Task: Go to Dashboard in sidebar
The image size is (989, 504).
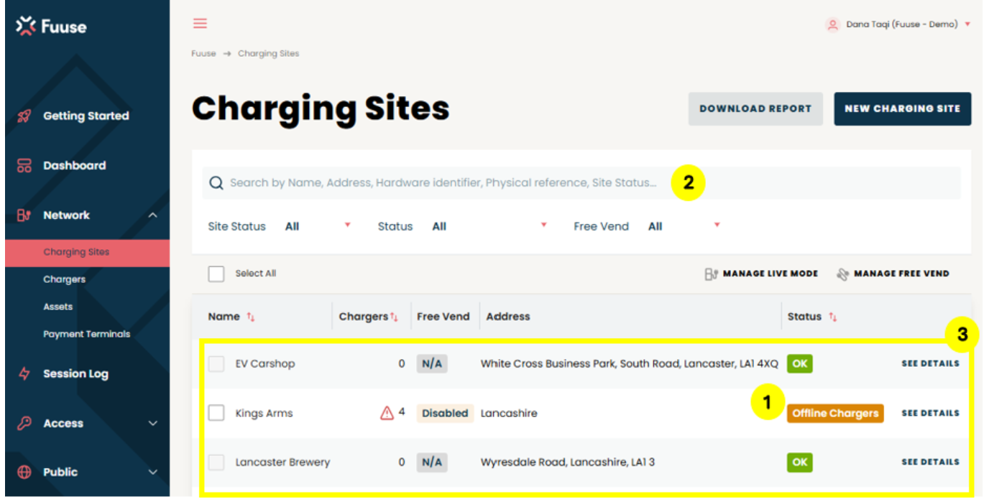Action: coord(75,166)
